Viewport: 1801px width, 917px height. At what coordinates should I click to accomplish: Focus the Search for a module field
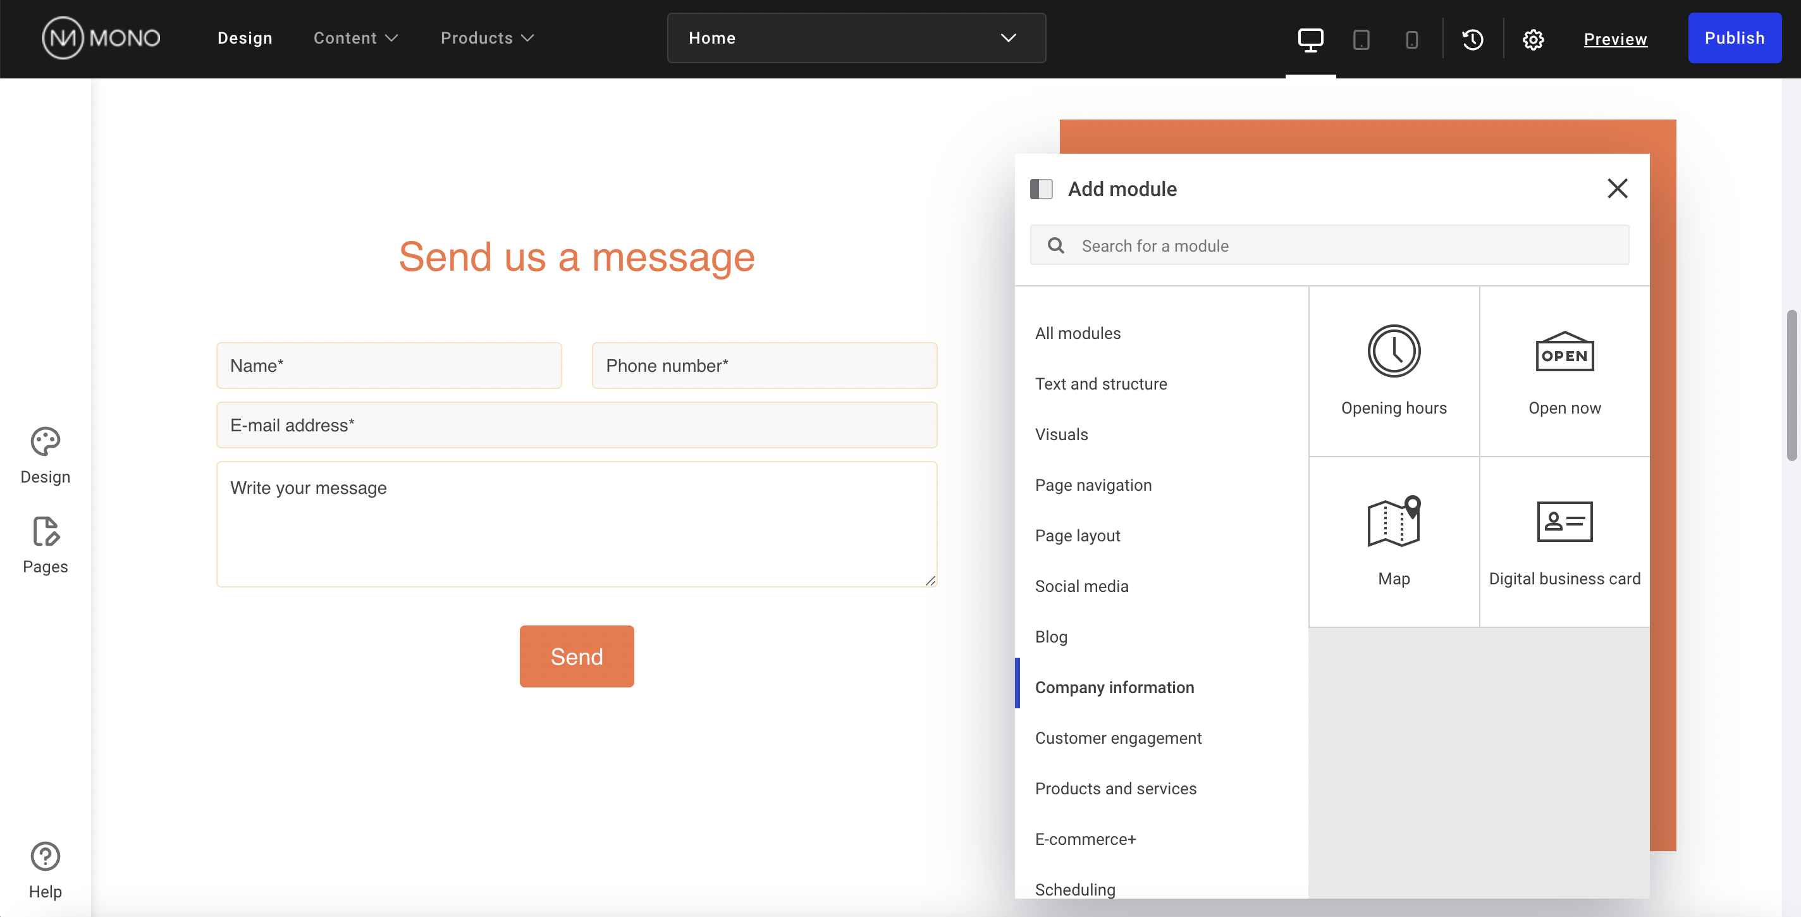(x=1329, y=245)
